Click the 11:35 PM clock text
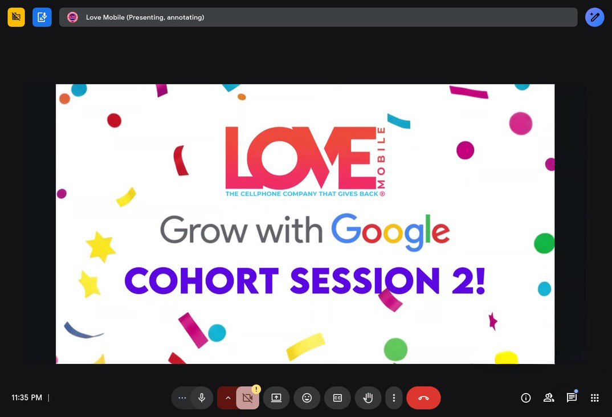 click(27, 398)
